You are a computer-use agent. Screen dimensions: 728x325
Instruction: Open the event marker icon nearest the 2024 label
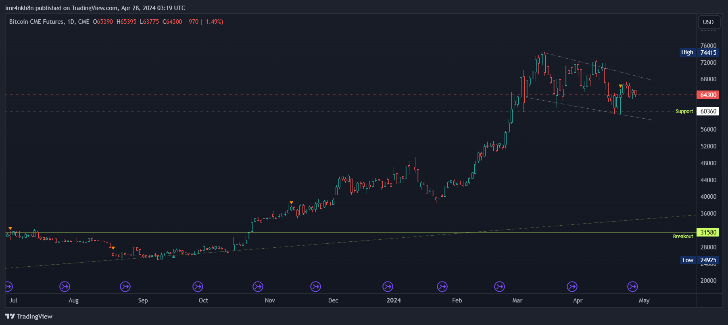388,286
